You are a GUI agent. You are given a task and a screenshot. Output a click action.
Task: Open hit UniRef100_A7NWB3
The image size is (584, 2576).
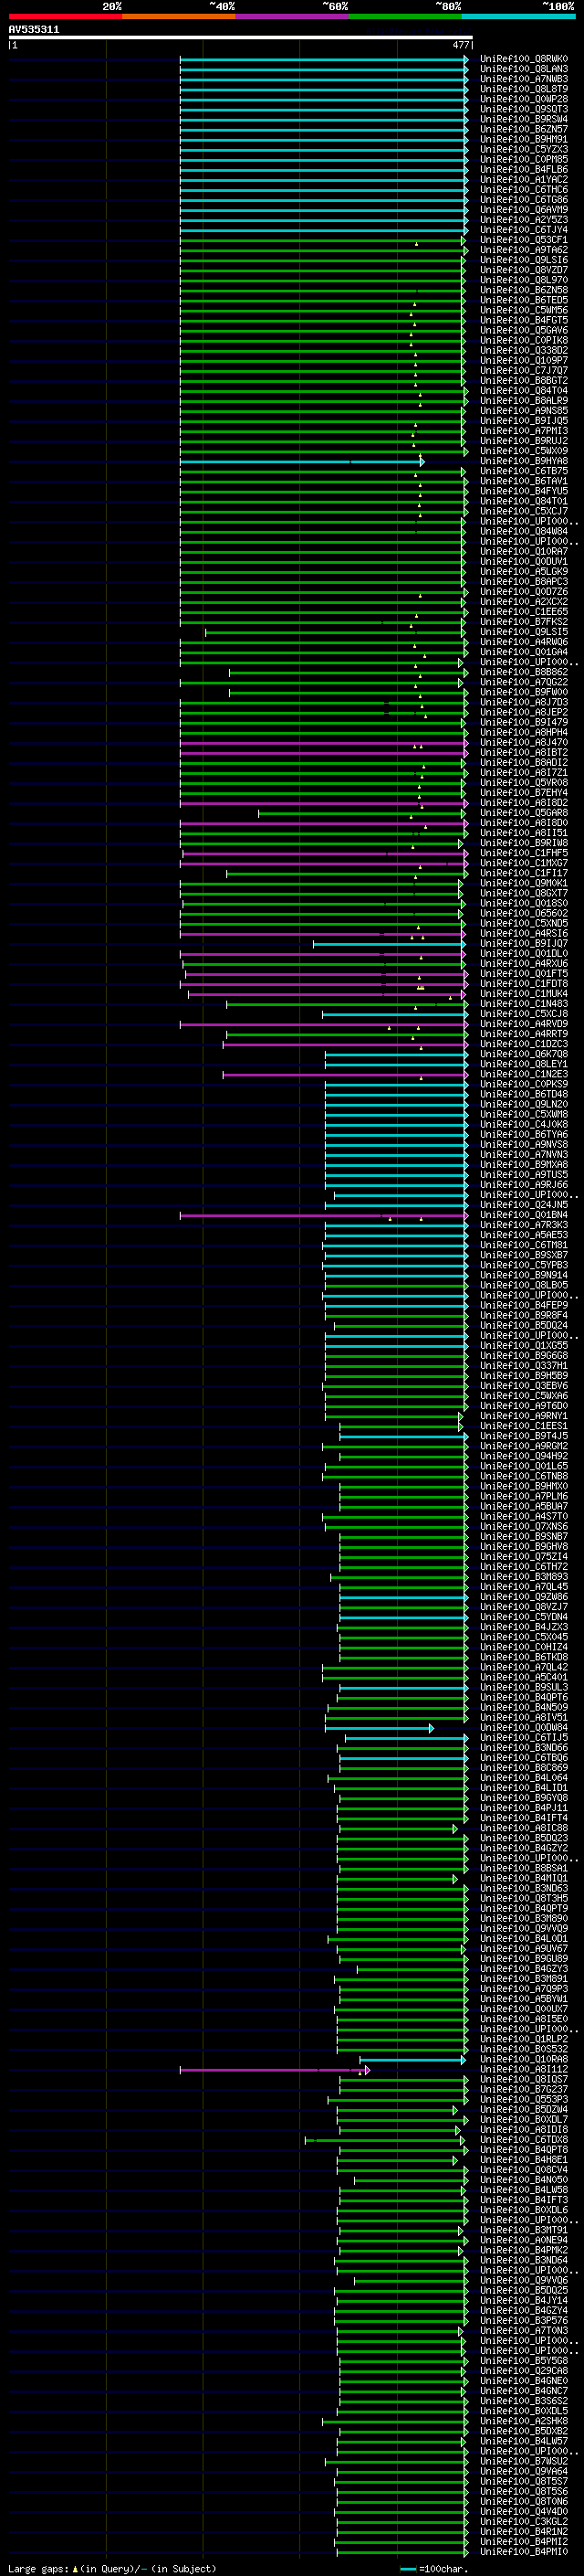(x=523, y=79)
